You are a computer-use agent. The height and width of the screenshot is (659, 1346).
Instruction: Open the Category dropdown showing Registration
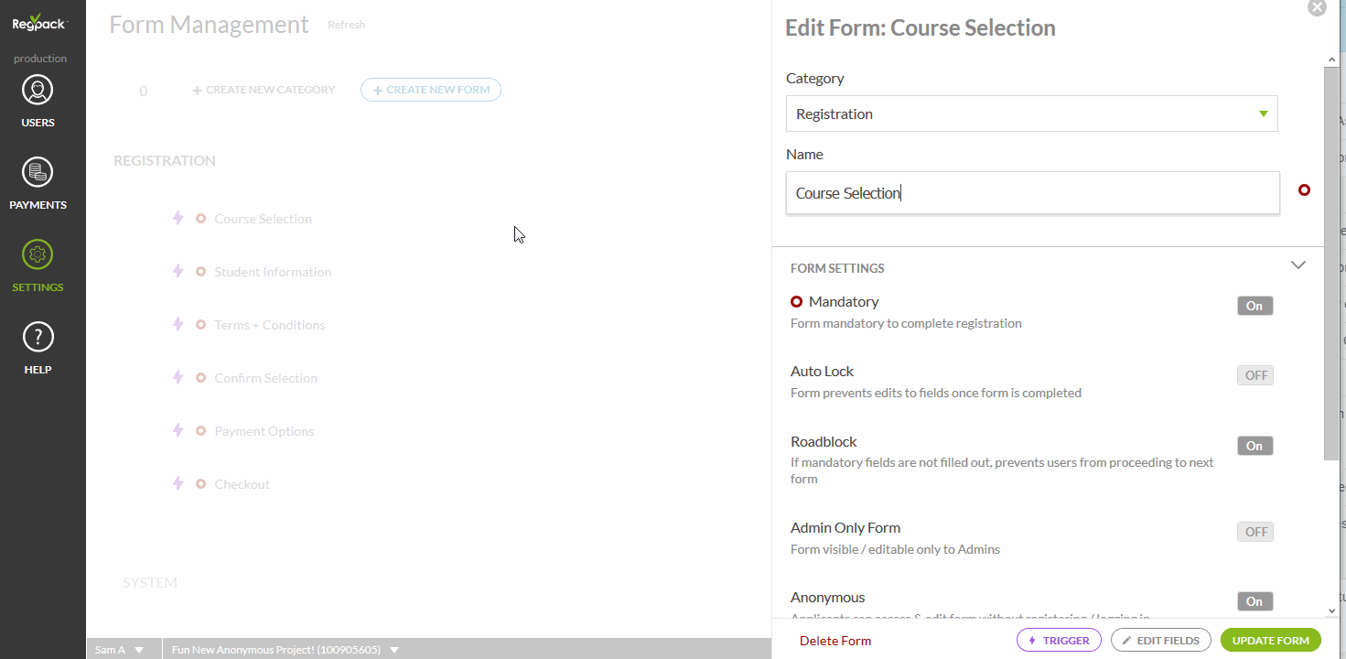1031,113
